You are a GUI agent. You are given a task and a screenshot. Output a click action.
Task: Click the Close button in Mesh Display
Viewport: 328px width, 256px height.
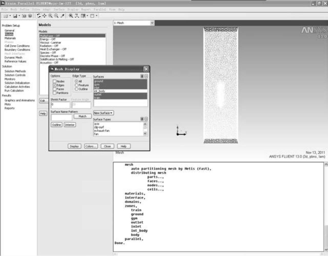[107, 146]
